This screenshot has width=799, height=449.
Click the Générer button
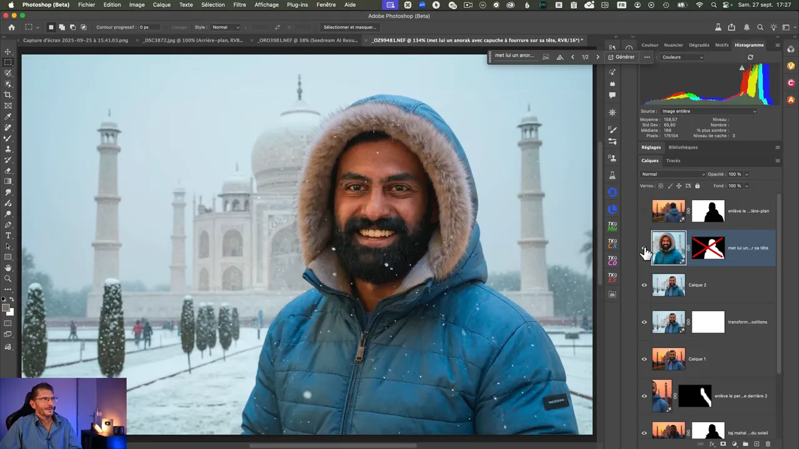coord(621,57)
